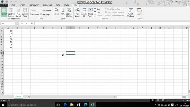Click Zoom to Selection

coord(69,12)
